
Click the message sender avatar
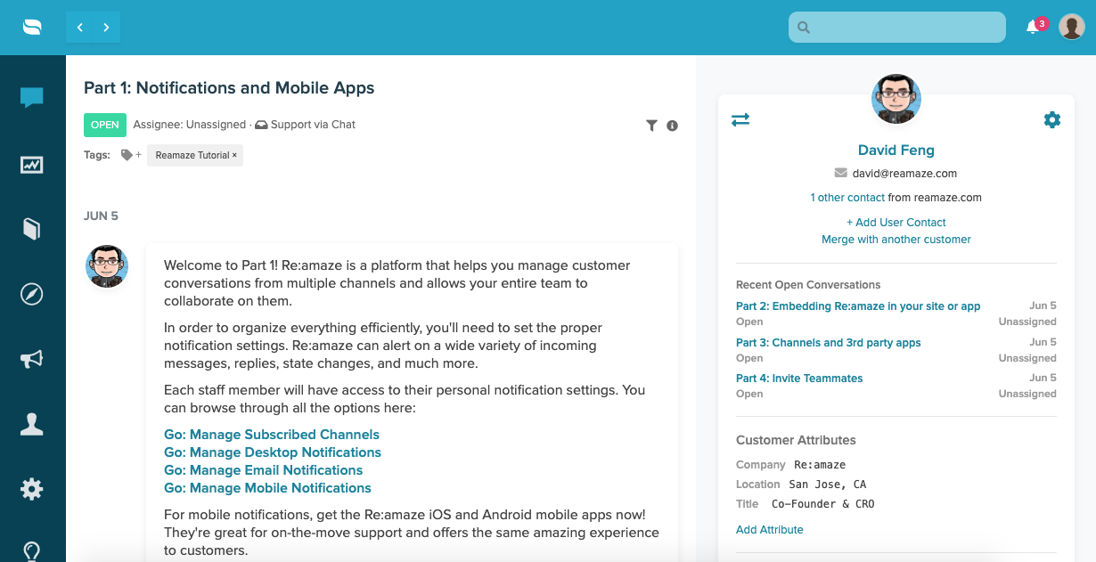tap(107, 266)
